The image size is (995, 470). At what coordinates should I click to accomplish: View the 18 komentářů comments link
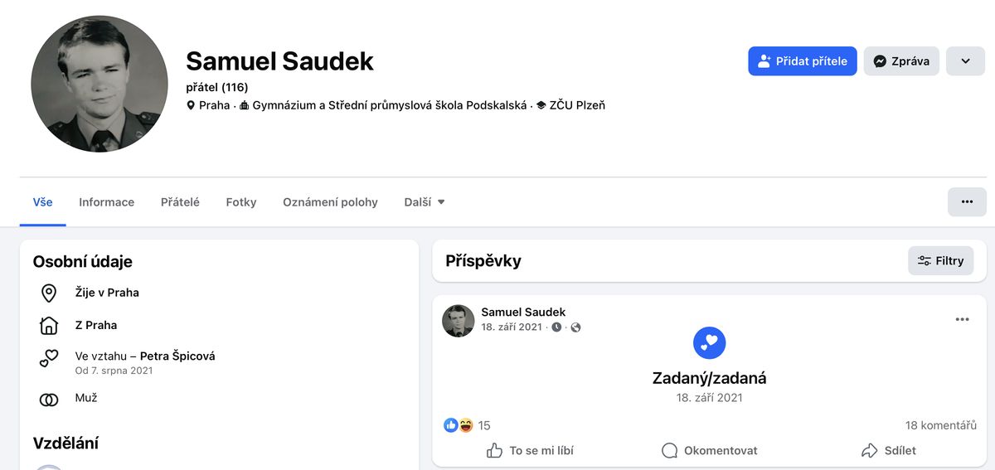tap(940, 425)
